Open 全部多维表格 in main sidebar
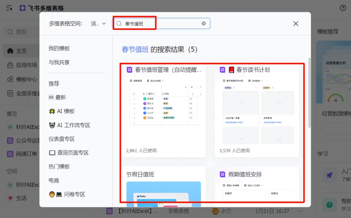 click(28, 94)
